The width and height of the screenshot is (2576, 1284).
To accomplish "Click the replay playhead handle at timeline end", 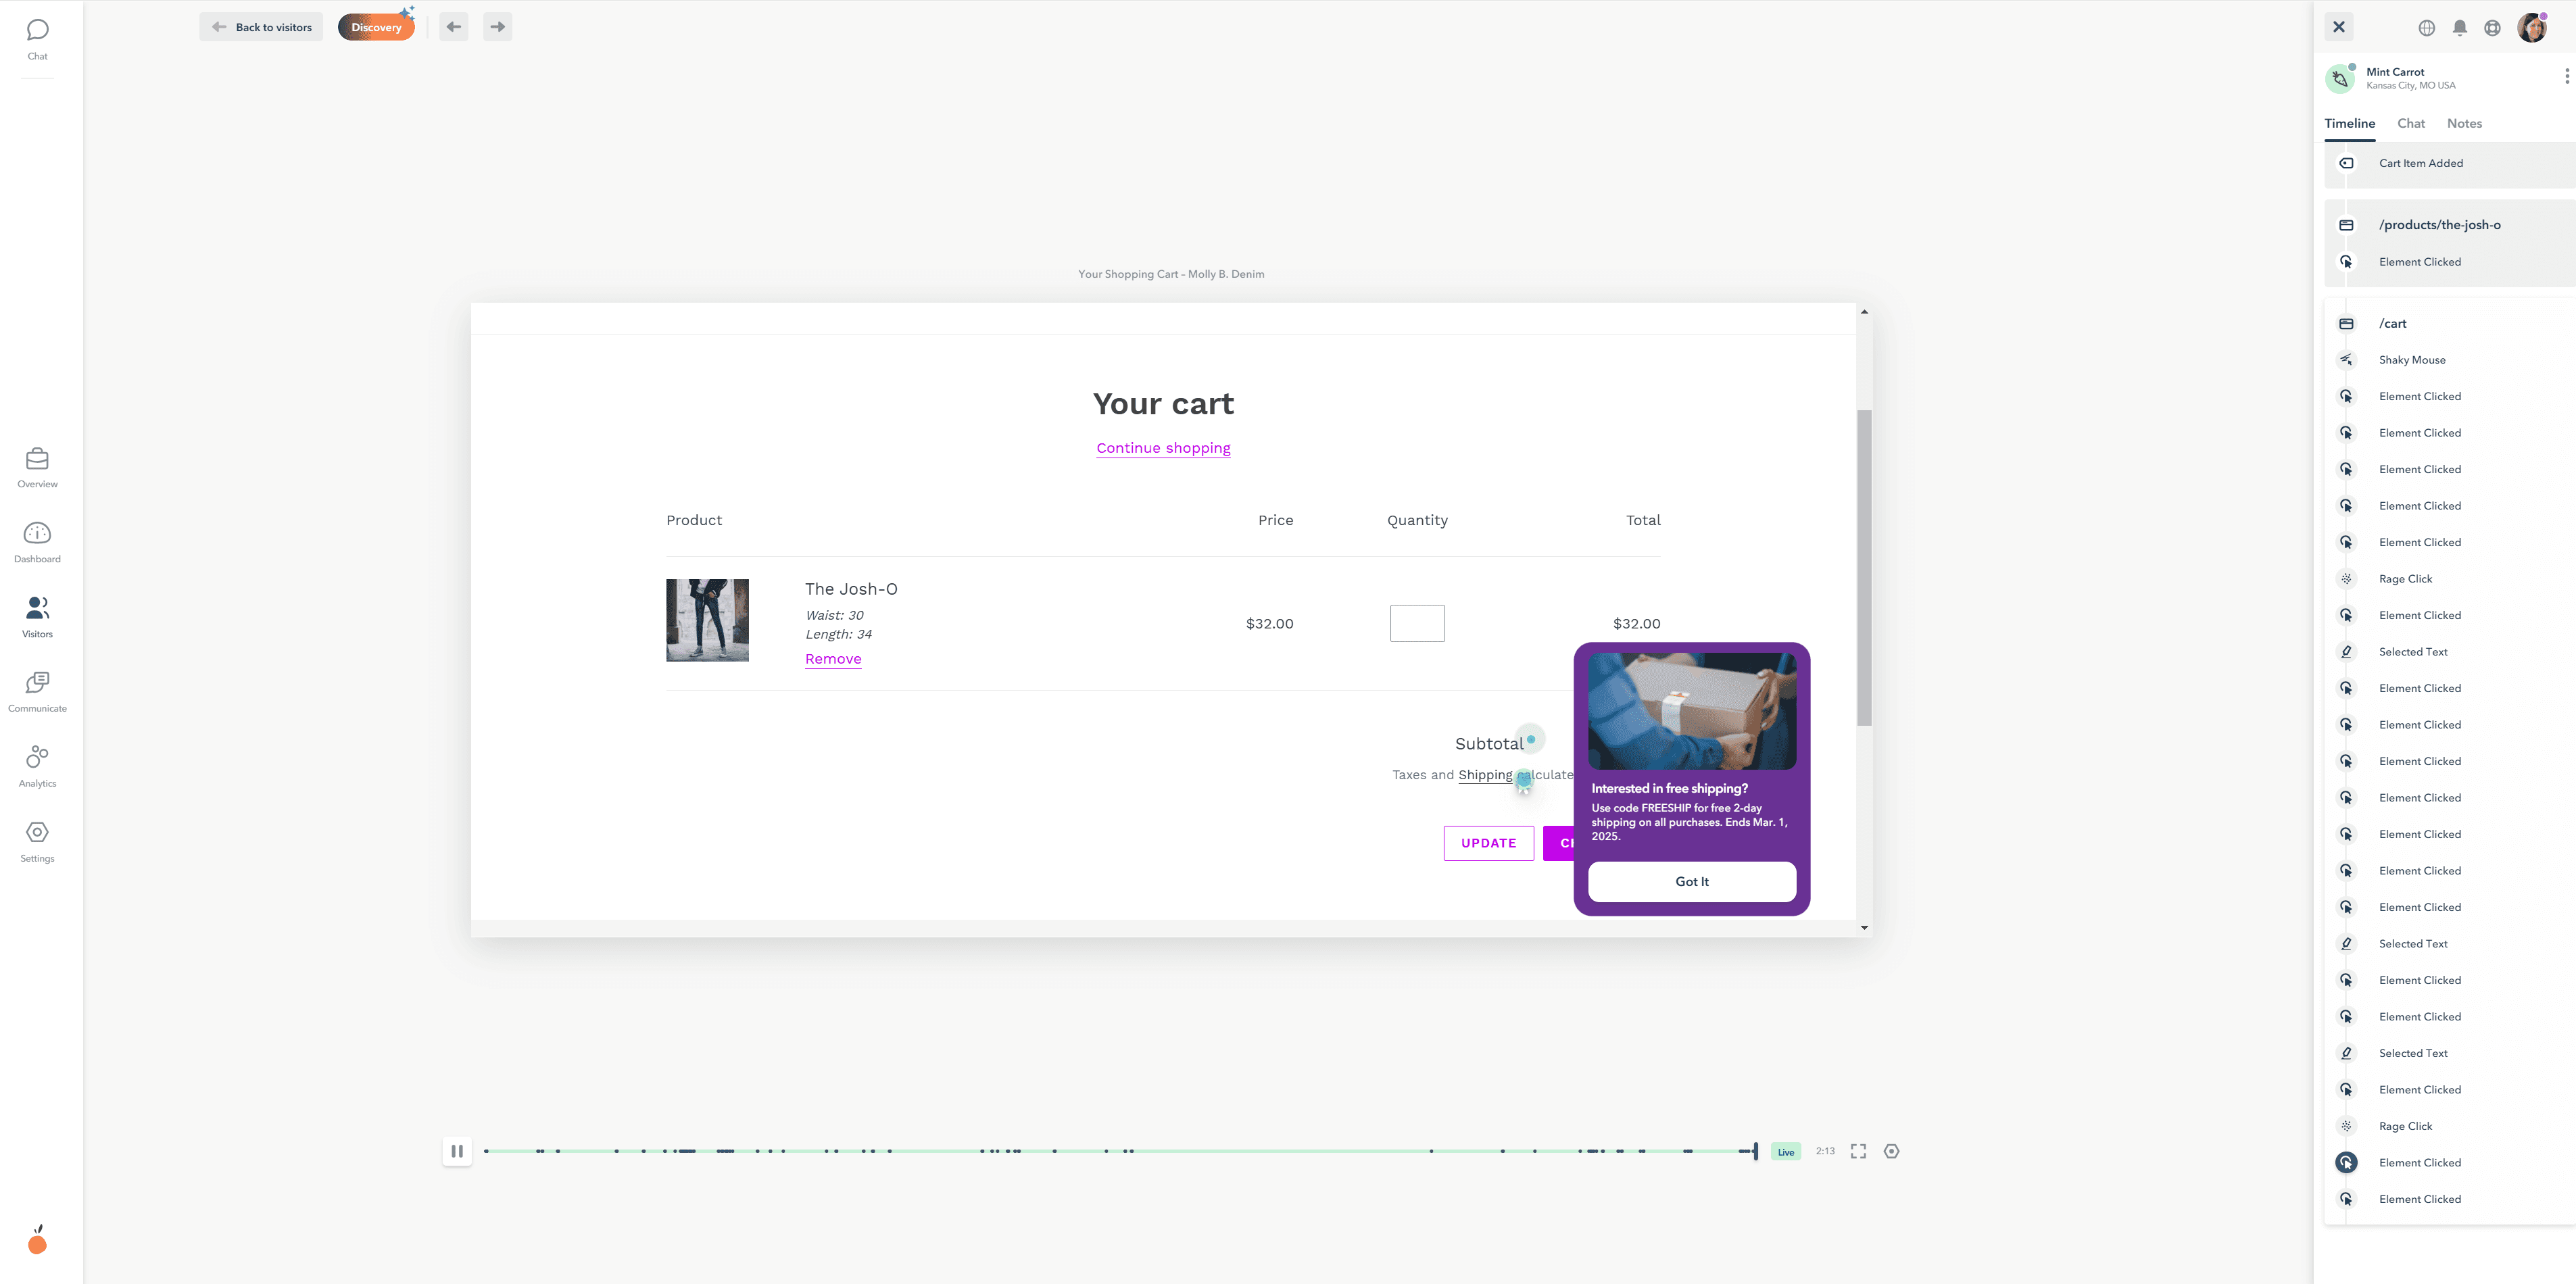I will pos(1755,1151).
